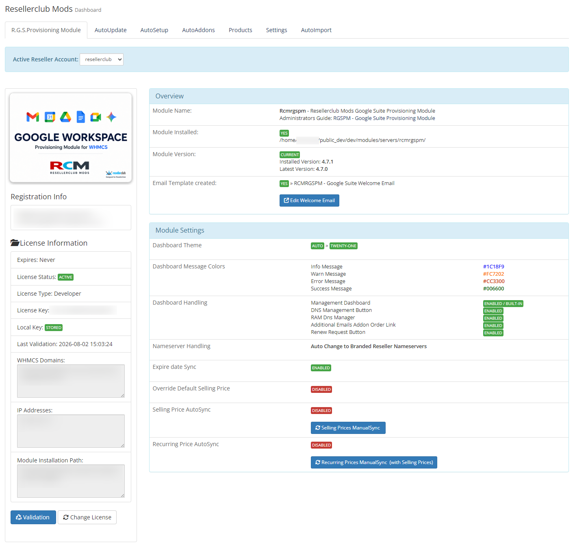Click ENABLED badge for Additional Emails Addon Order Link
575x547 pixels.
point(493,326)
